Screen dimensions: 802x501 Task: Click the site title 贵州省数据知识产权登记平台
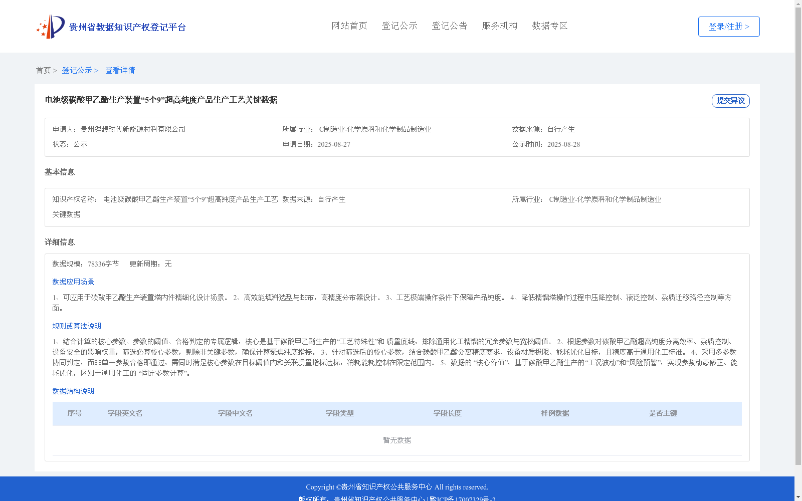pyautogui.click(x=127, y=27)
